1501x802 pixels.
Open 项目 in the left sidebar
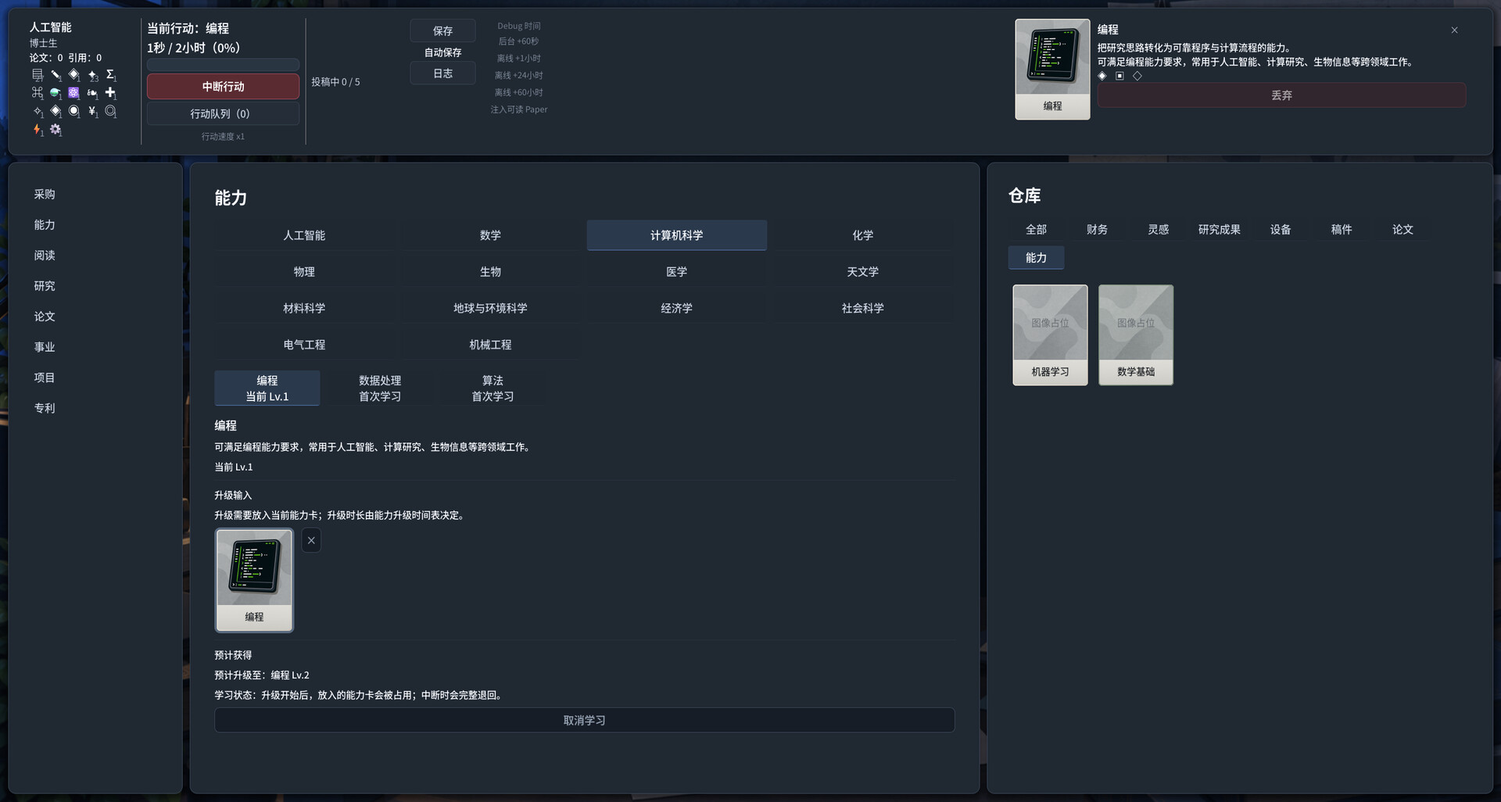coord(45,377)
